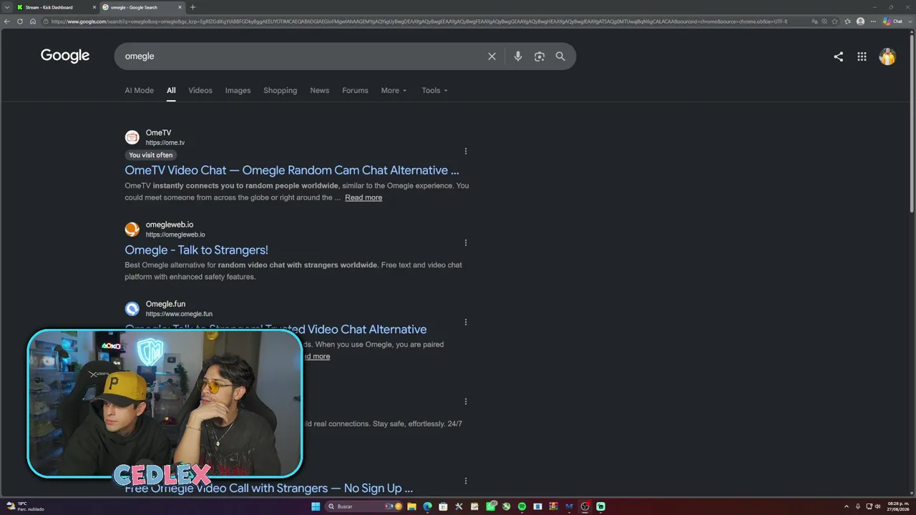Viewport: 916px width, 515px height.
Task: Click the https://omegleweb.io URL text
Action: [x=175, y=235]
